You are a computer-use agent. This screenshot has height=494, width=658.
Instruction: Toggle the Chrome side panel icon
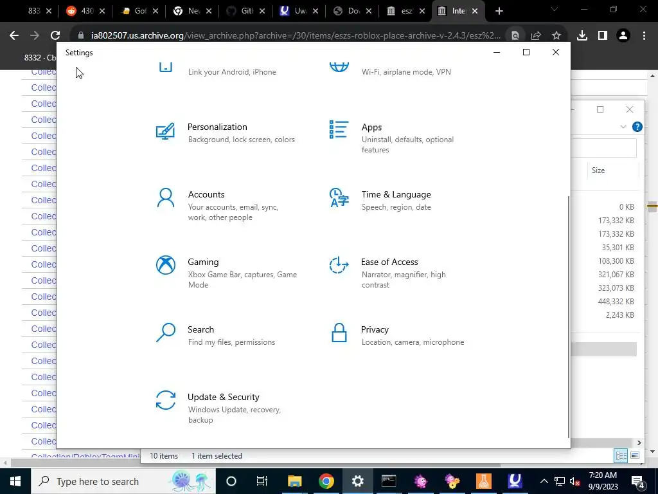[x=603, y=36]
